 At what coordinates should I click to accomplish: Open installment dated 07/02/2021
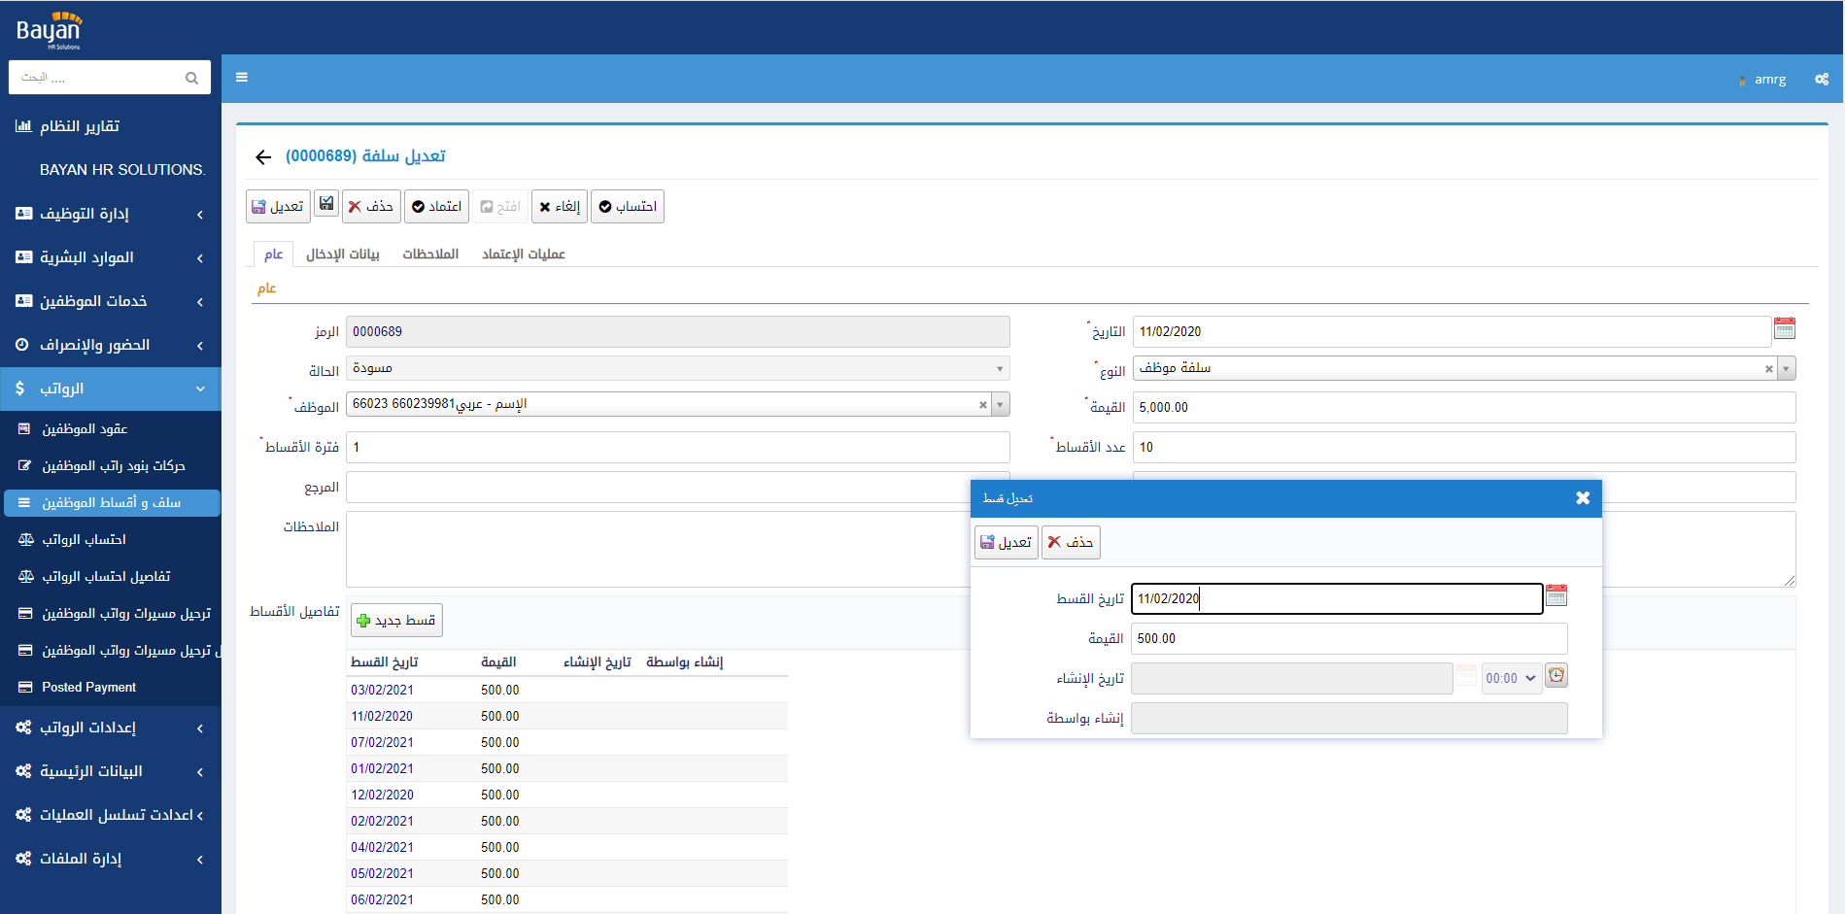click(382, 742)
